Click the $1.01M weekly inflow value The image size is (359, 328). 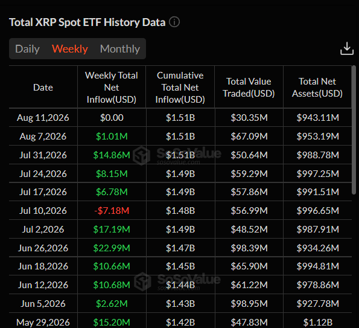point(112,137)
